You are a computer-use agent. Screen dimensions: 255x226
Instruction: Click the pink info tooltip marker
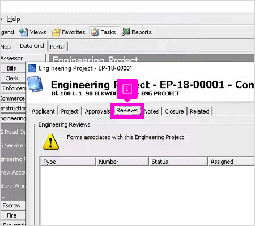(127, 89)
